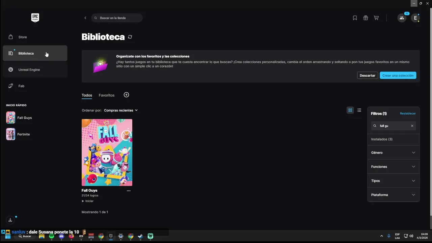Clear the filter search text
Viewport: 432px width, 243px height.
click(x=412, y=126)
